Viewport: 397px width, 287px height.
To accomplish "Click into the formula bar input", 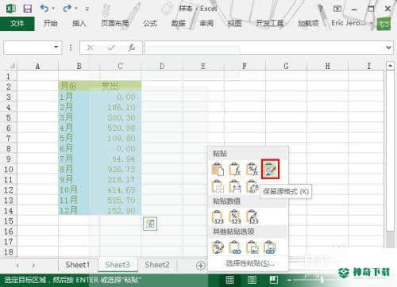I will (264, 48).
